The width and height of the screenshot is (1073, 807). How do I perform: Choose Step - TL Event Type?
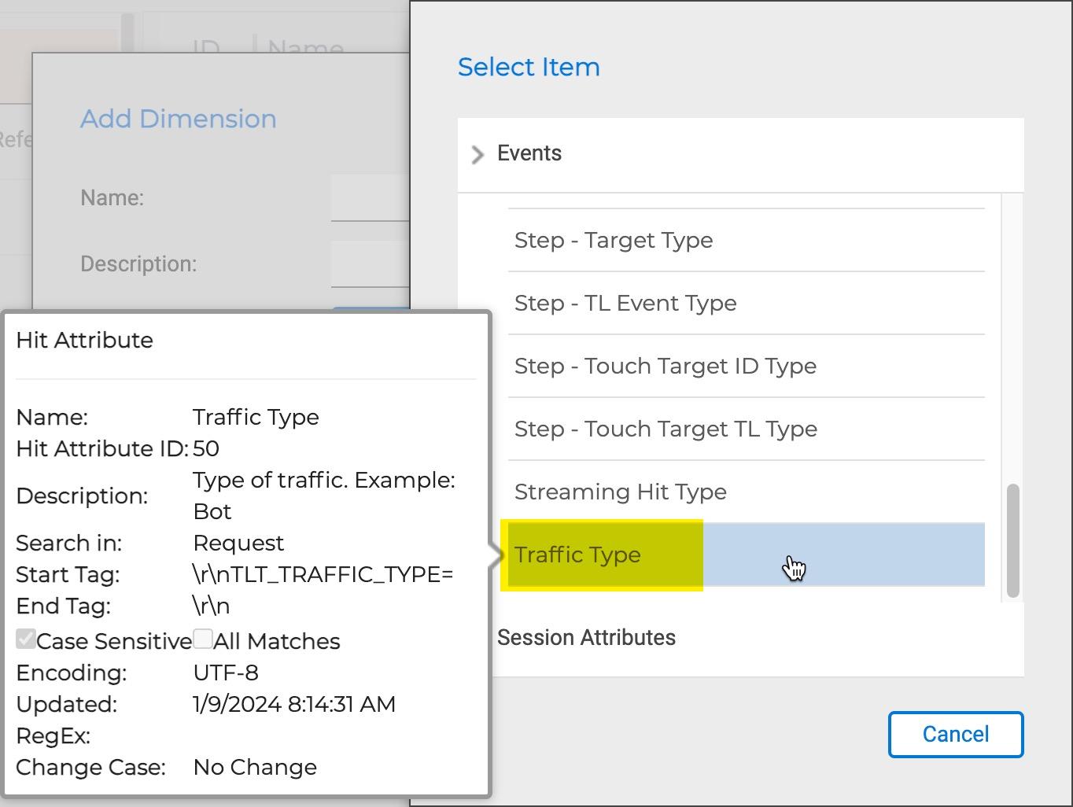[x=625, y=303]
